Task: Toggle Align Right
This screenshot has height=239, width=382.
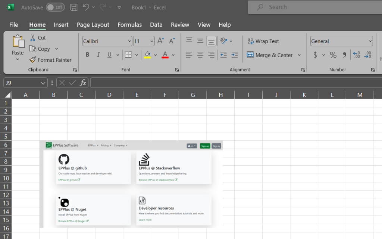Action: point(211,55)
